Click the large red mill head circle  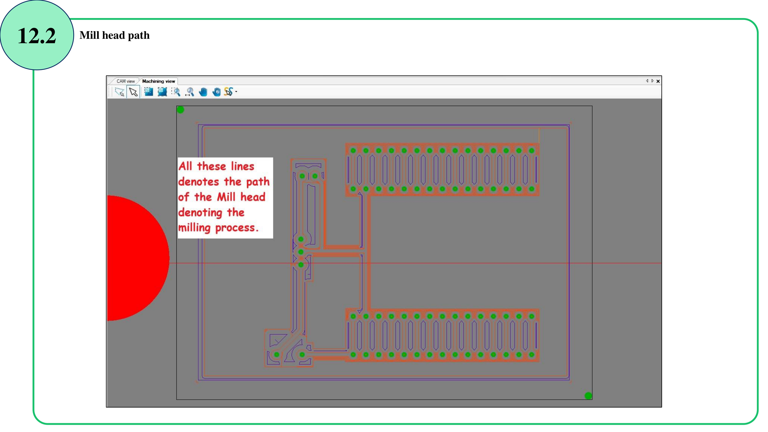[138, 258]
